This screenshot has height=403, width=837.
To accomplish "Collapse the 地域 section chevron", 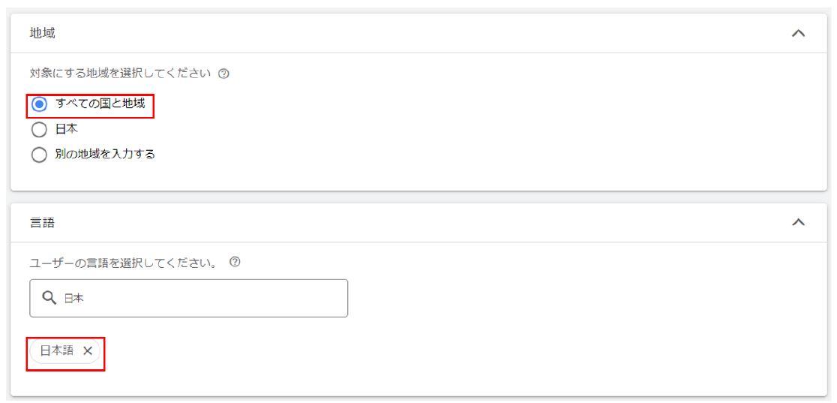I will coord(798,33).
